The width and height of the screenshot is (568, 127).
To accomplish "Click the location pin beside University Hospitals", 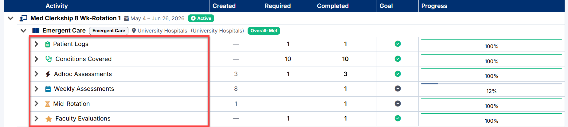I will coord(134,31).
